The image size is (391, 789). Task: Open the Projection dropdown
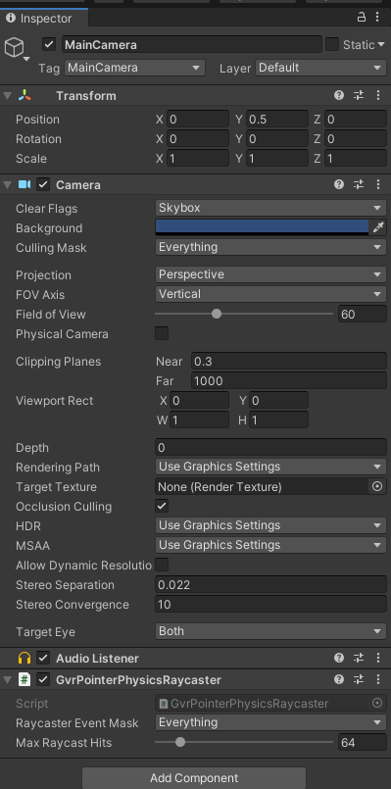tap(270, 274)
